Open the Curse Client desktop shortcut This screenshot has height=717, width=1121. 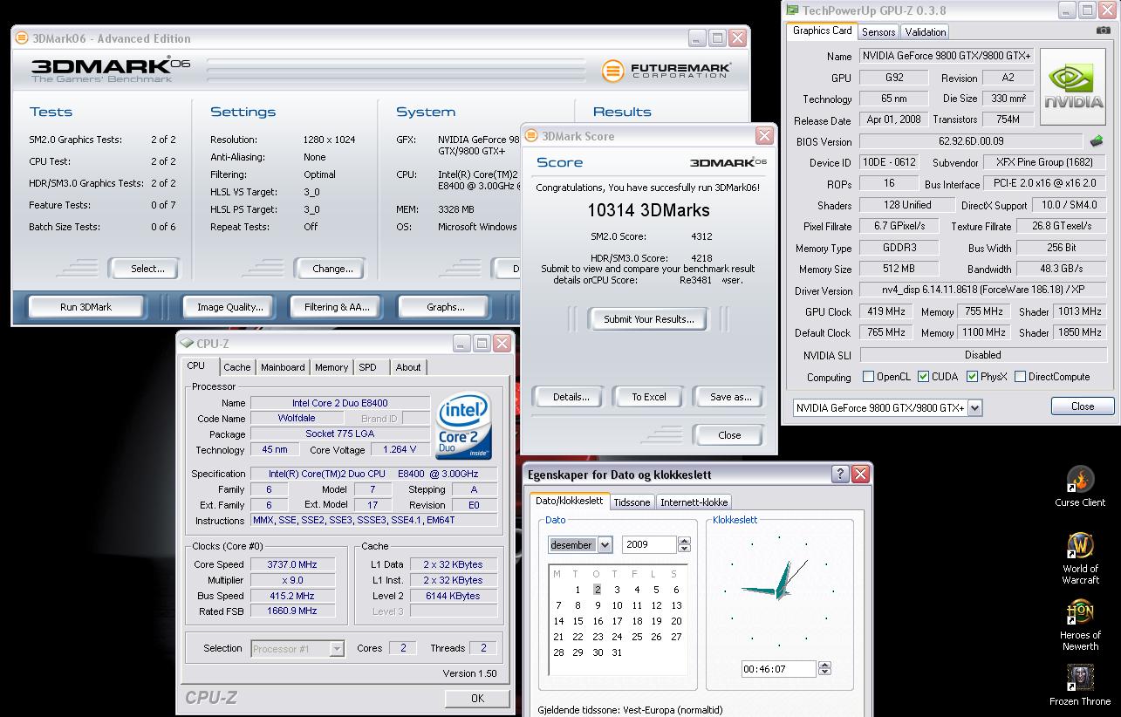pos(1080,486)
